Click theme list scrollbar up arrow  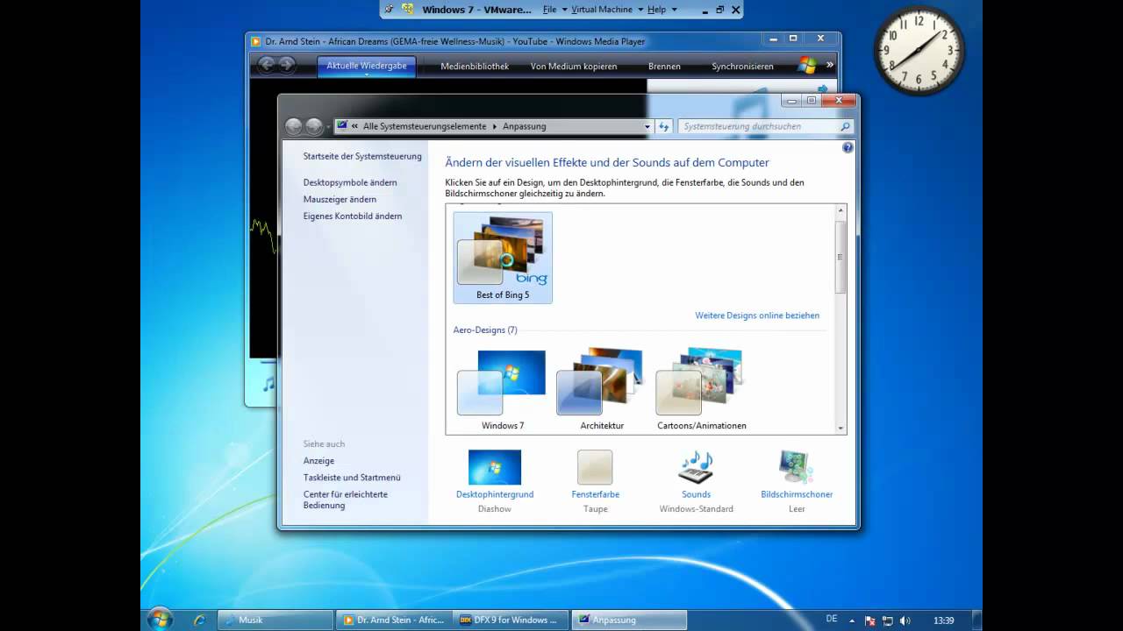pos(840,210)
